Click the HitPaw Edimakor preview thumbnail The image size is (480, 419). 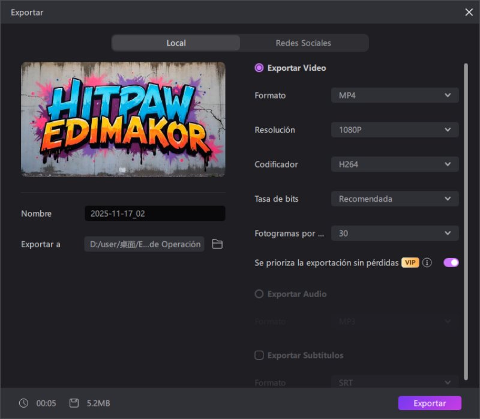tap(123, 119)
